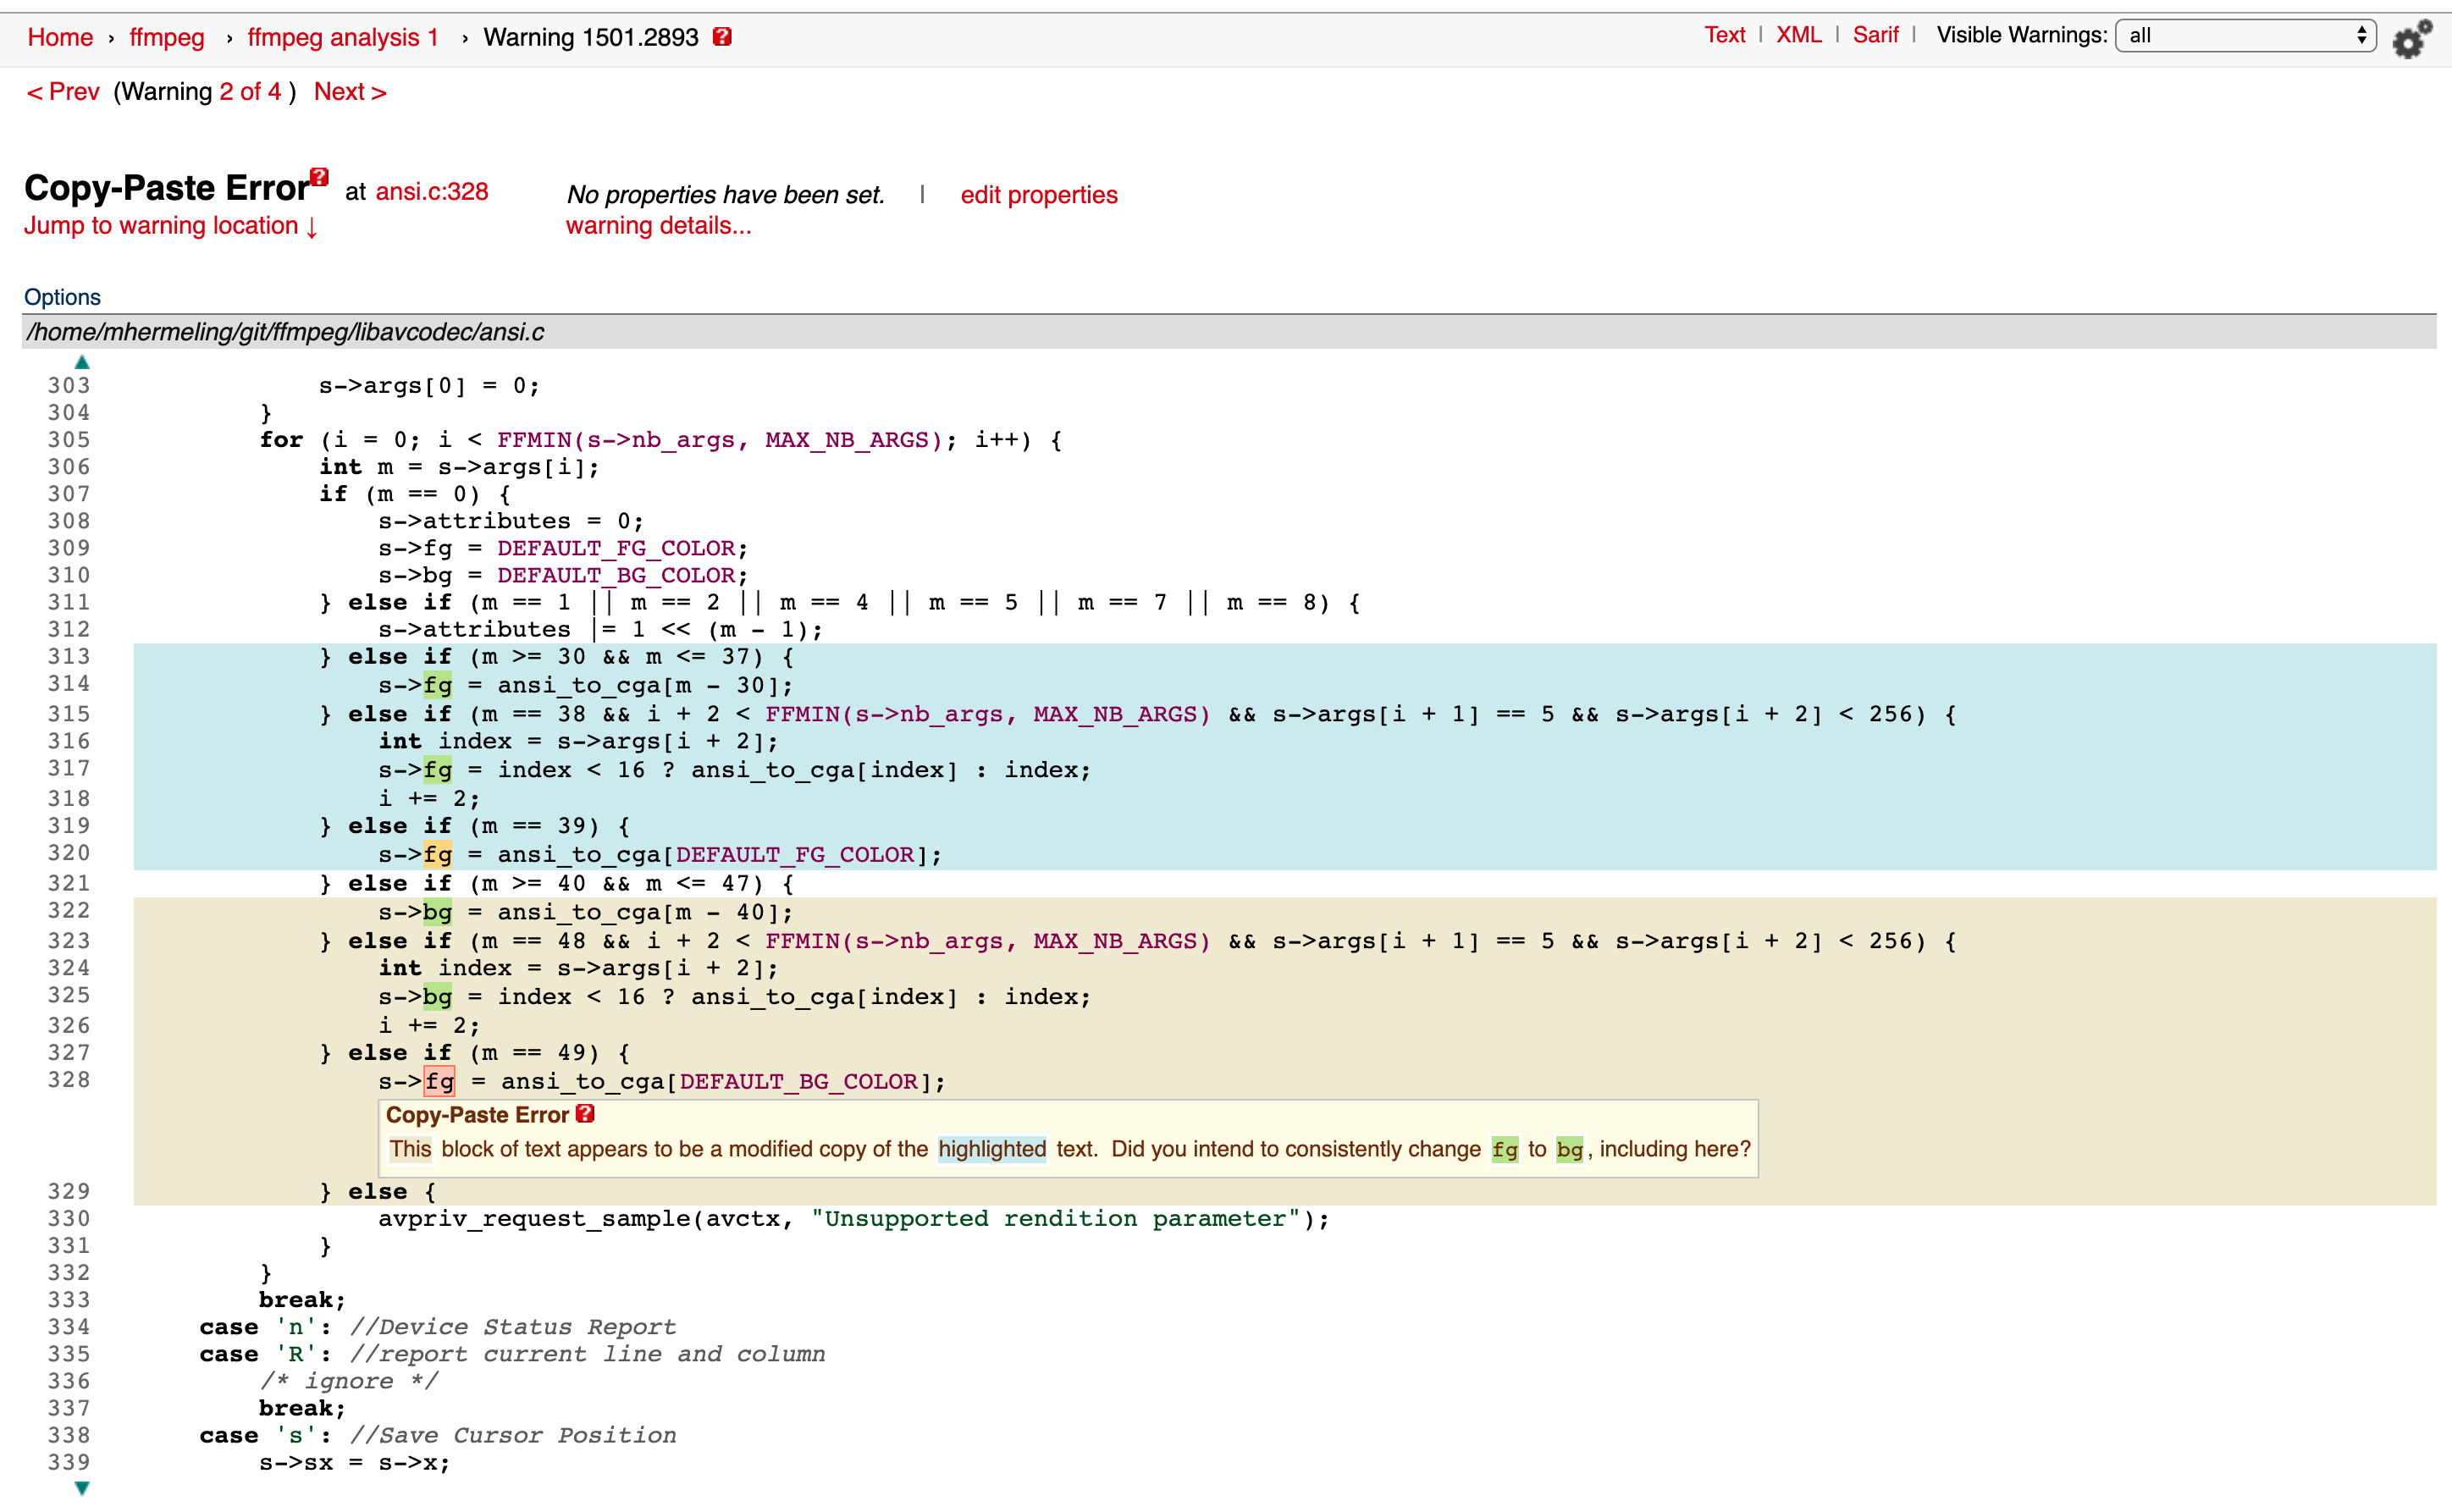Image resolution: width=2452 pixels, height=1512 pixels.
Task: Click the green highlighted fg on line 314
Action: tap(438, 685)
